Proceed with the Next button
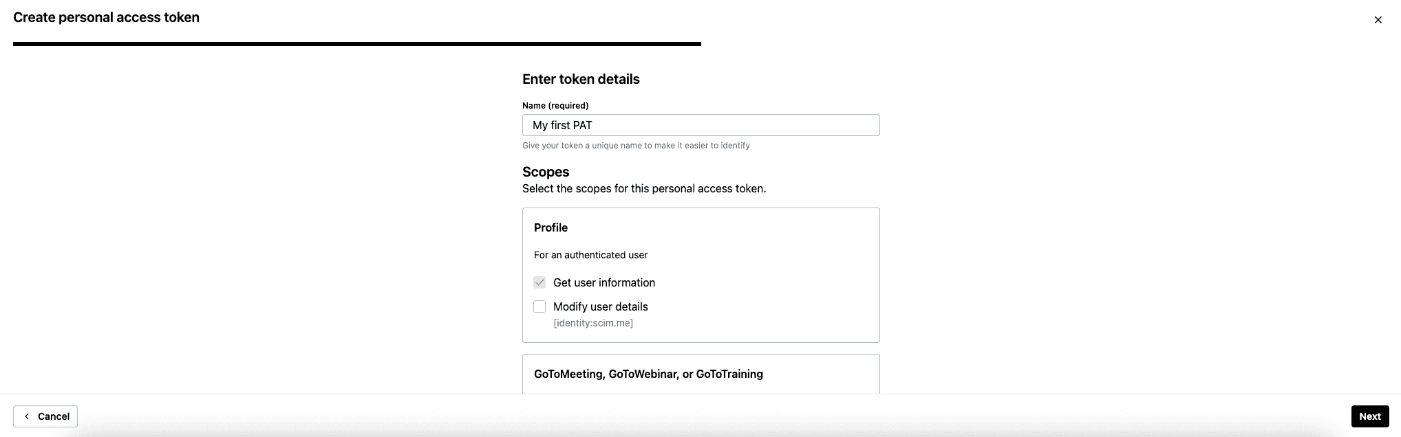1401x437 pixels. tap(1369, 416)
